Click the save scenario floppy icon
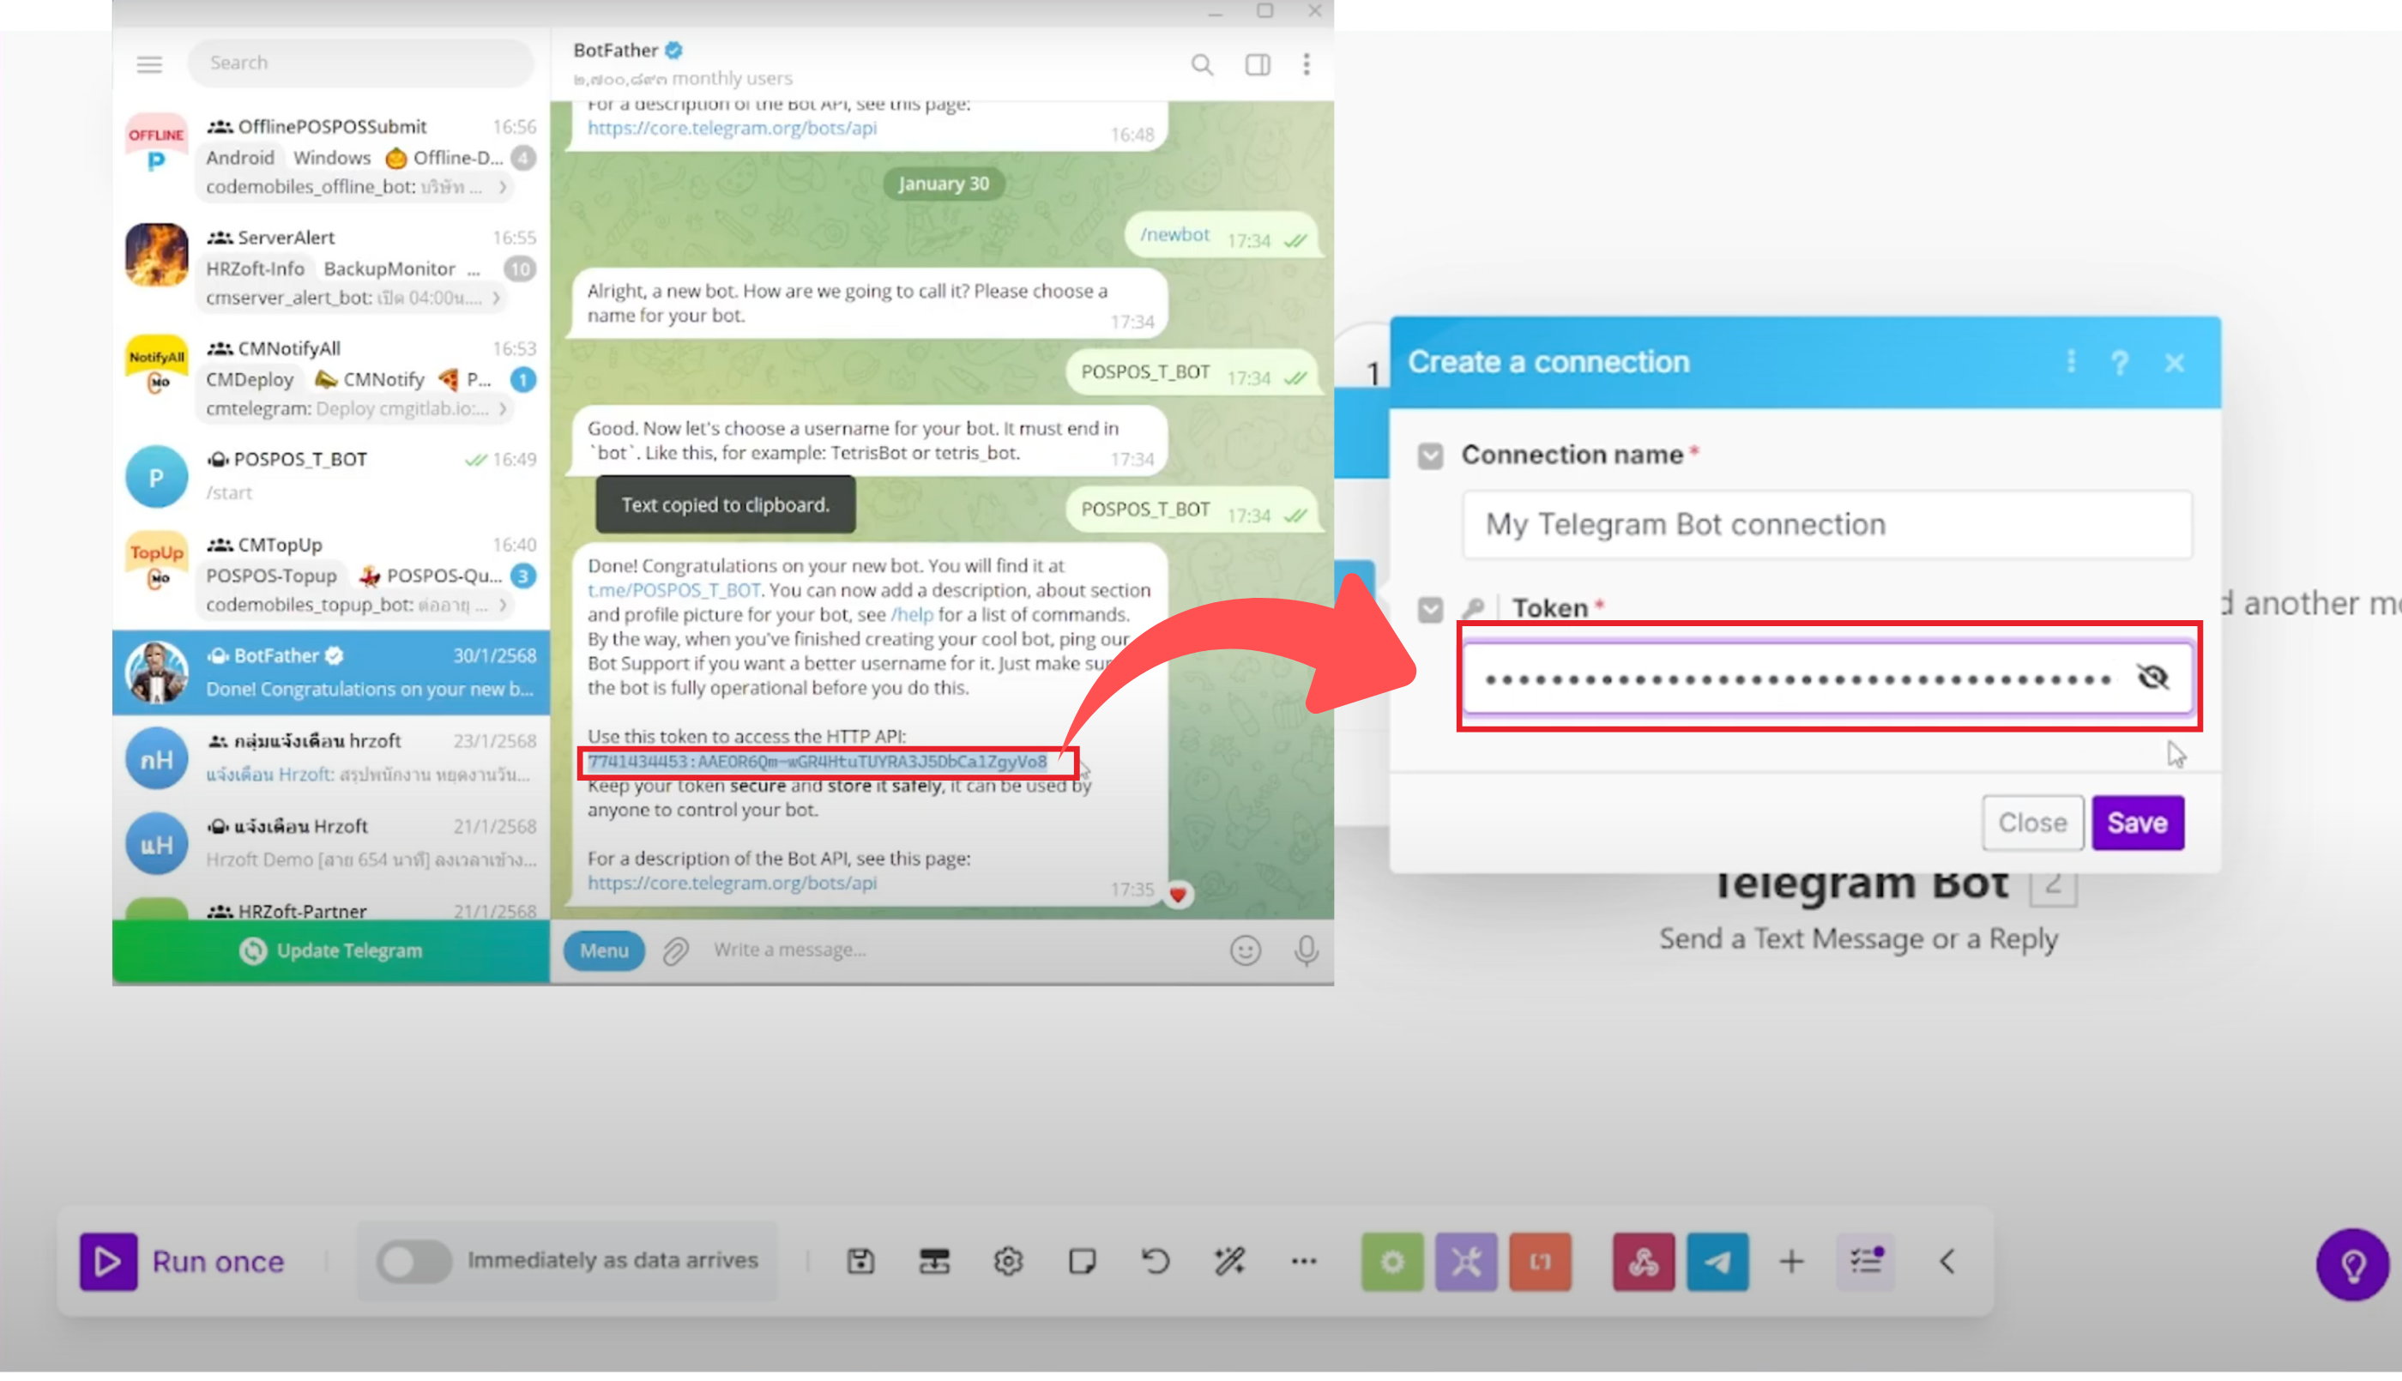Viewport: 2402px width, 1381px height. click(x=860, y=1261)
